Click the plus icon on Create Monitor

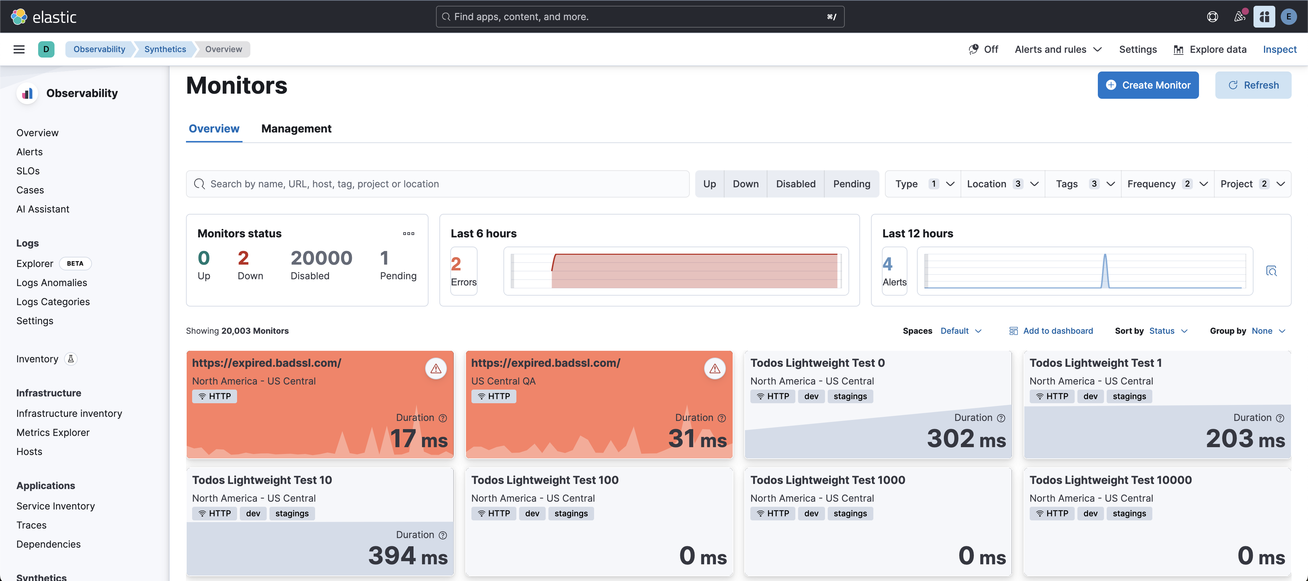pyautogui.click(x=1111, y=85)
